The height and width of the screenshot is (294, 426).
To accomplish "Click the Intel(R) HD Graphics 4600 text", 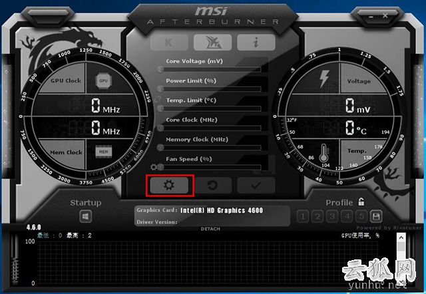I will pos(222,210).
